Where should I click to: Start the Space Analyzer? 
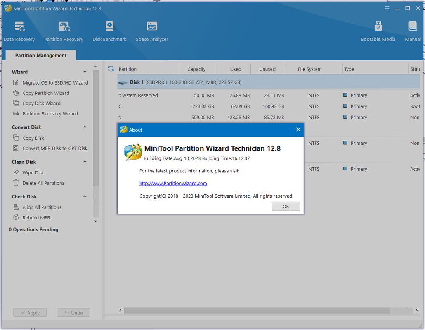[x=152, y=31]
